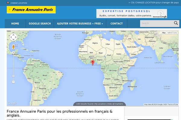181x120 pixels.
Task: Click the magnifying glass search icon
Action: pyautogui.click(x=176, y=23)
